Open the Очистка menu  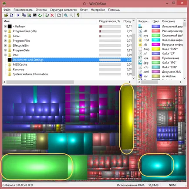click(x=41, y=10)
